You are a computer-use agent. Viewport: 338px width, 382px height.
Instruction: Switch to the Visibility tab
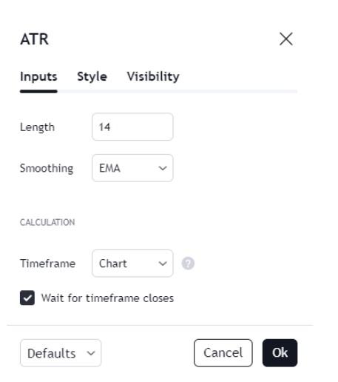(153, 76)
